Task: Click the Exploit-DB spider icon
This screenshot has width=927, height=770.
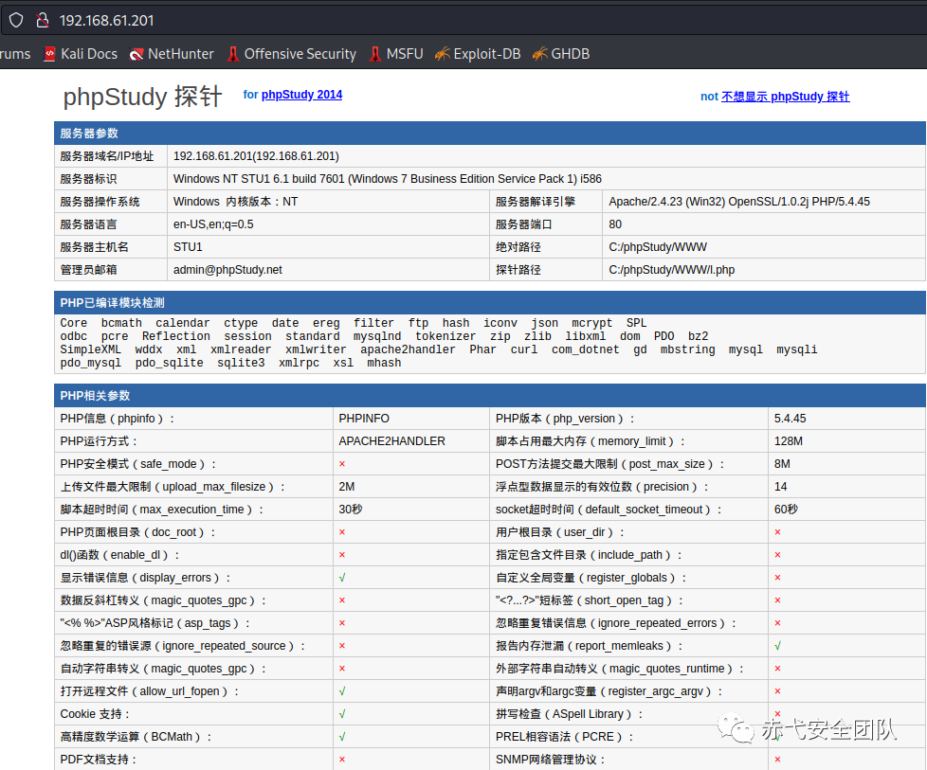Action: (x=443, y=54)
